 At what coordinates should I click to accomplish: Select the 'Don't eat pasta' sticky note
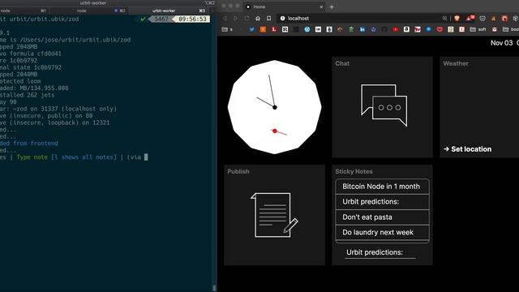point(382,217)
